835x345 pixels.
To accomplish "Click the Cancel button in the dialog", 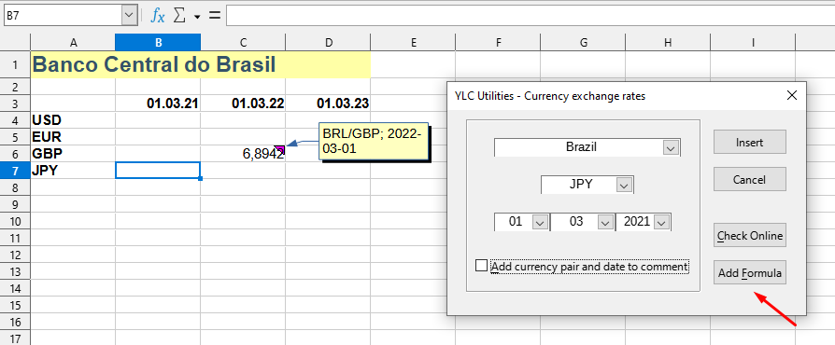I will 750,179.
